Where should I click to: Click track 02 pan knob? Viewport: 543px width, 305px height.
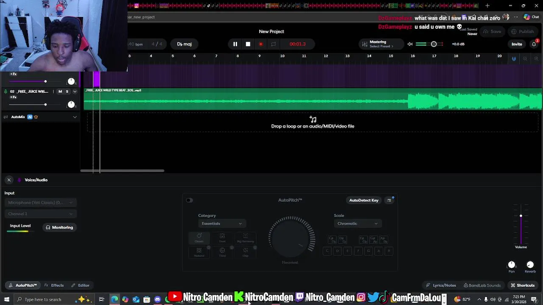pyautogui.click(x=71, y=104)
